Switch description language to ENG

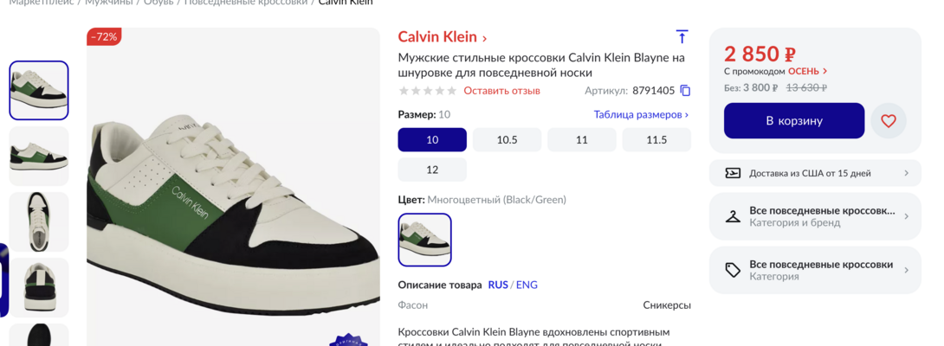click(x=527, y=285)
